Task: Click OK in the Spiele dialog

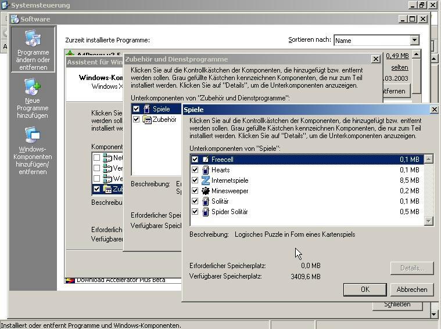Action: pos(365,290)
